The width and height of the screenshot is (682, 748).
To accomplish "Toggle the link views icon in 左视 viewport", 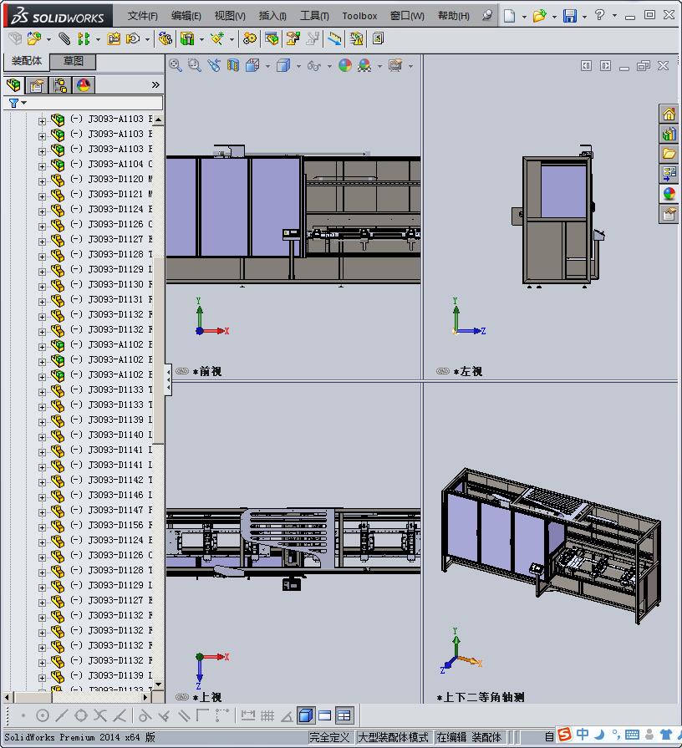I will point(443,371).
